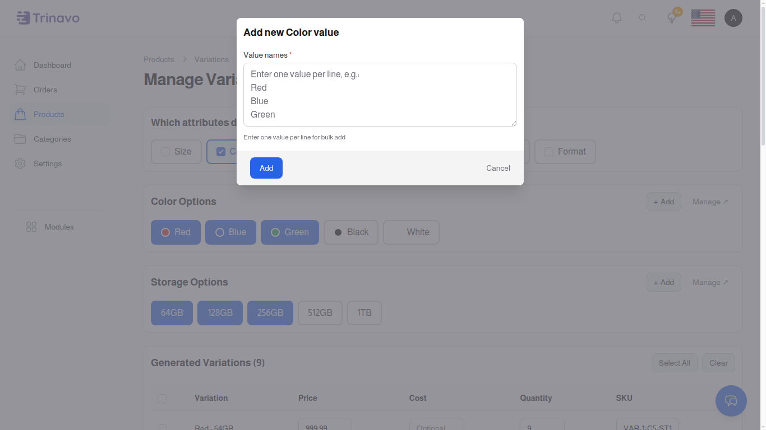Viewport: 766px width, 430px height.
Task: Click Select All for generated variations
Action: [674, 363]
